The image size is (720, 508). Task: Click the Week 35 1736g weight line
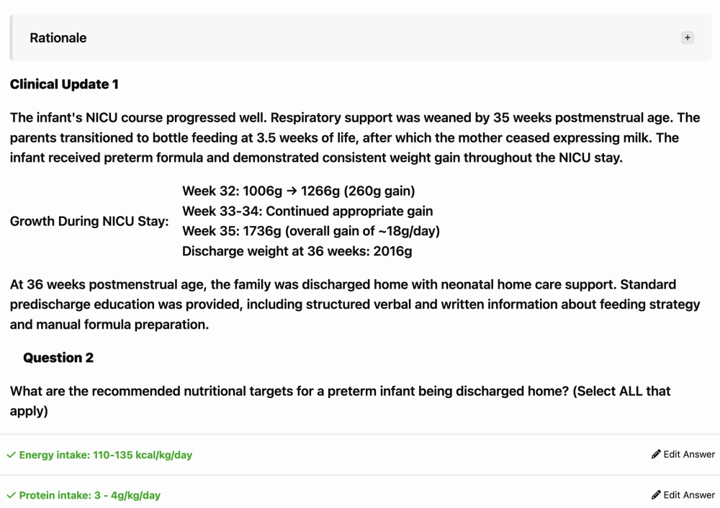(x=311, y=231)
